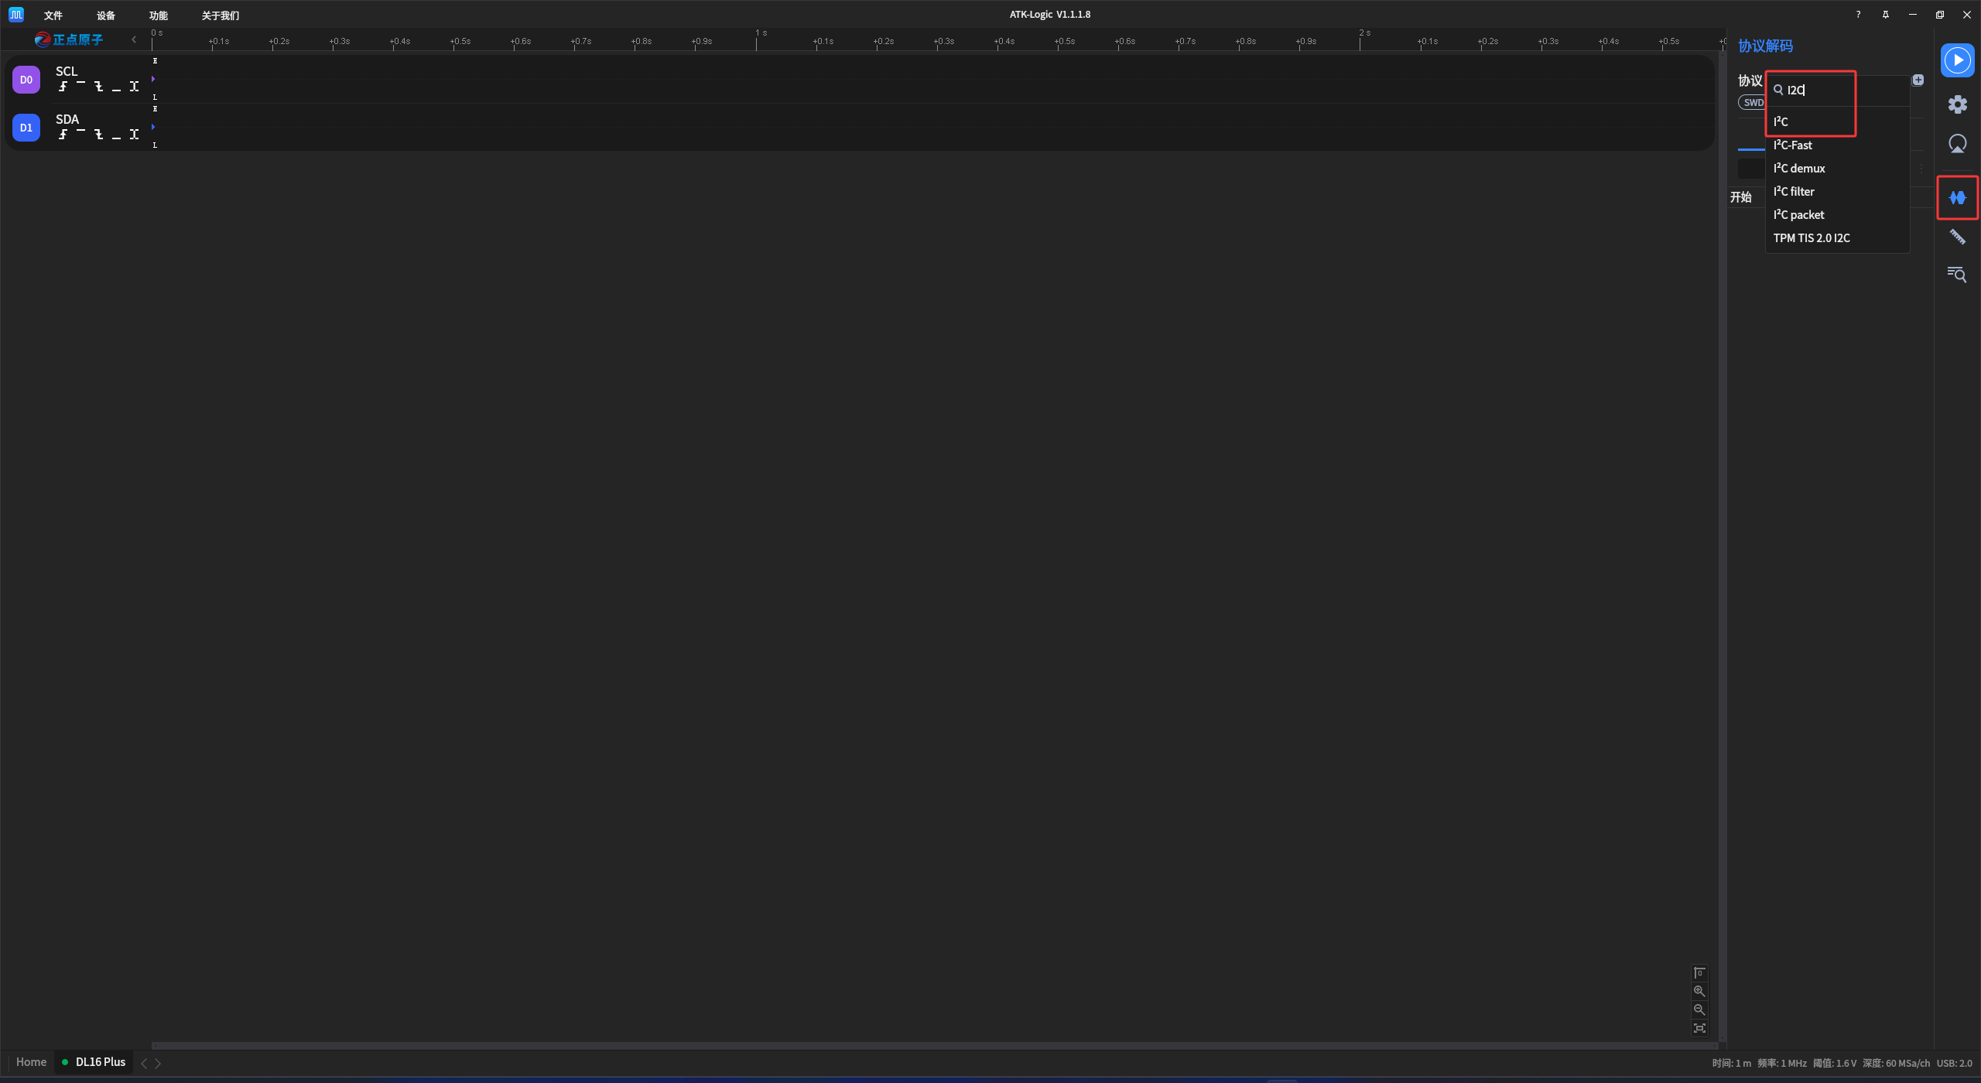Zoom in on the waveform

(x=1699, y=991)
